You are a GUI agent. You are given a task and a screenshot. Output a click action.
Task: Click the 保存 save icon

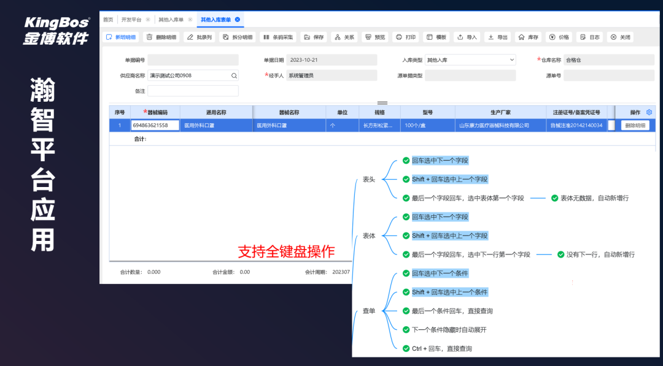[308, 37]
